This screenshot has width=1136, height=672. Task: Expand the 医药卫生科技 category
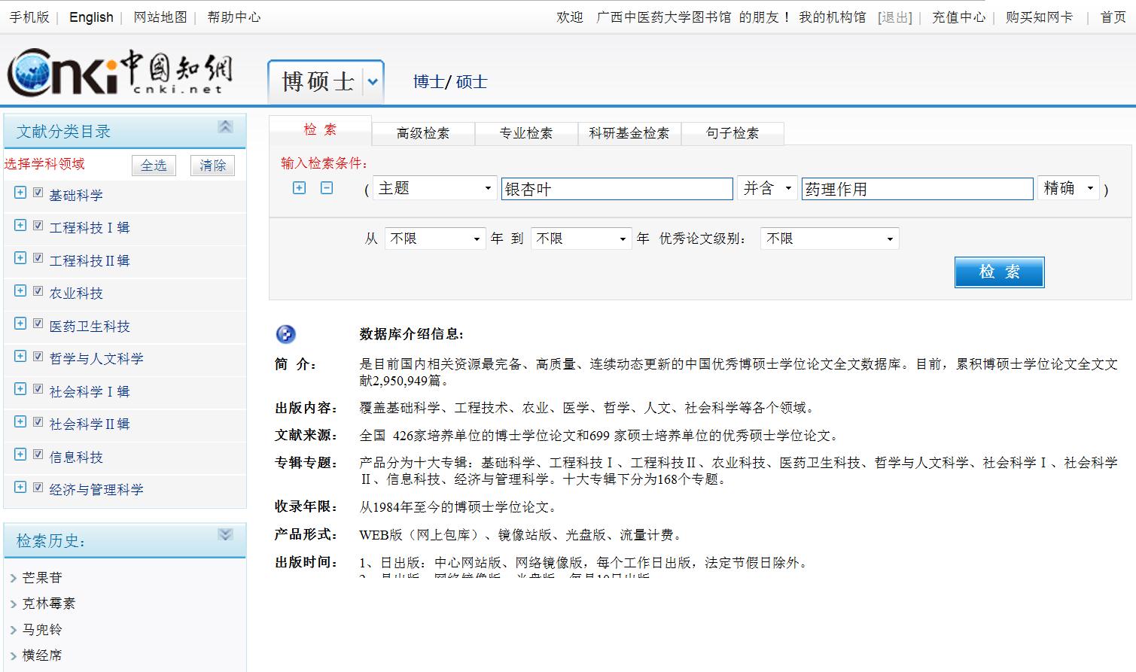tap(20, 324)
